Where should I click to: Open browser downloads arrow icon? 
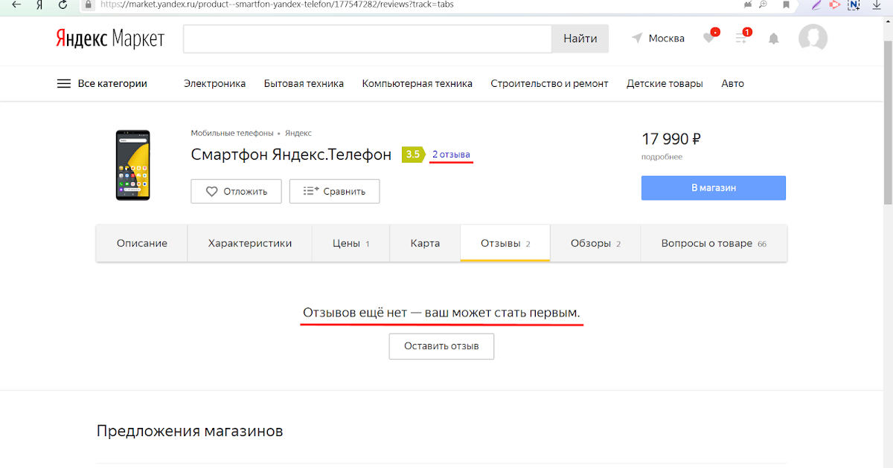876,4
